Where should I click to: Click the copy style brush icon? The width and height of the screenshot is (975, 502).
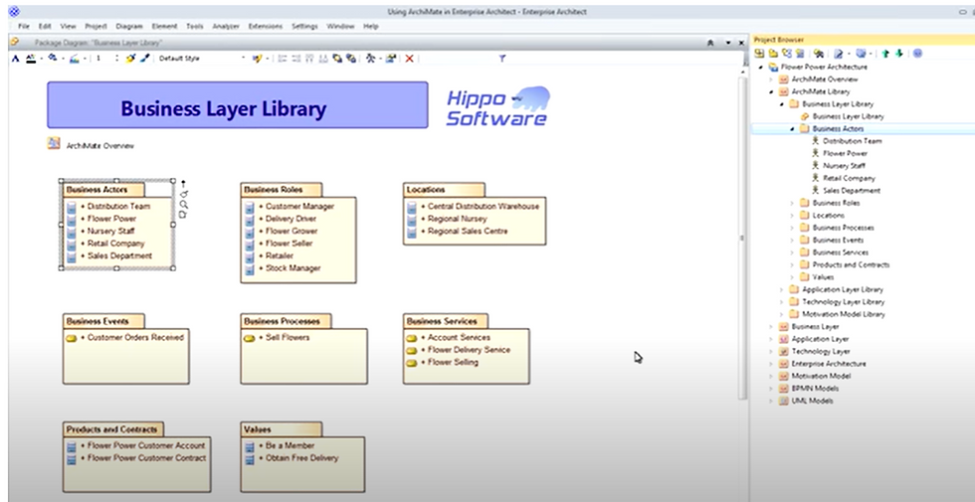145,59
